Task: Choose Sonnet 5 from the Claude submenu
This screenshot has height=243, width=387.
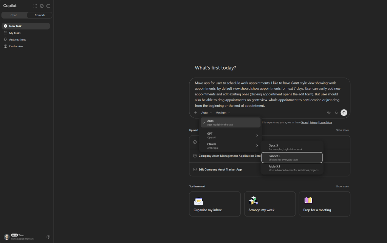Action: (x=292, y=158)
